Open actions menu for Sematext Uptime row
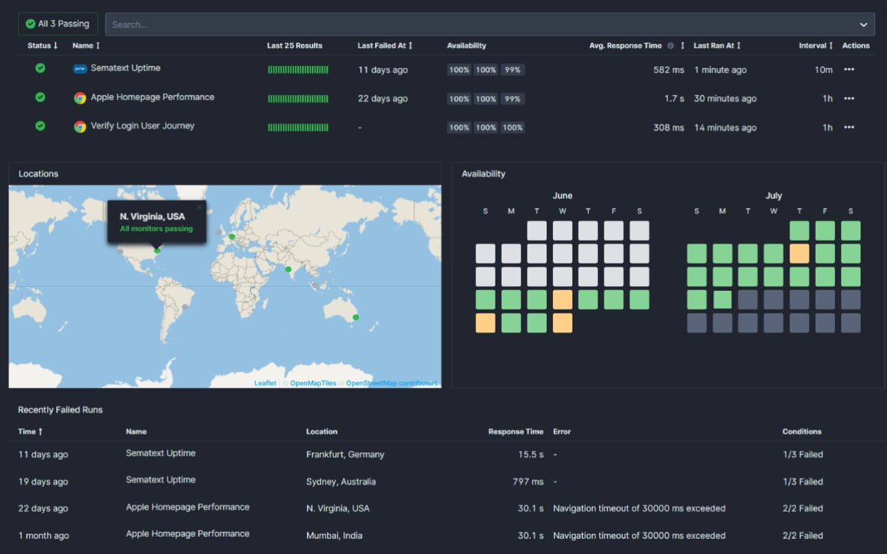 (x=849, y=70)
